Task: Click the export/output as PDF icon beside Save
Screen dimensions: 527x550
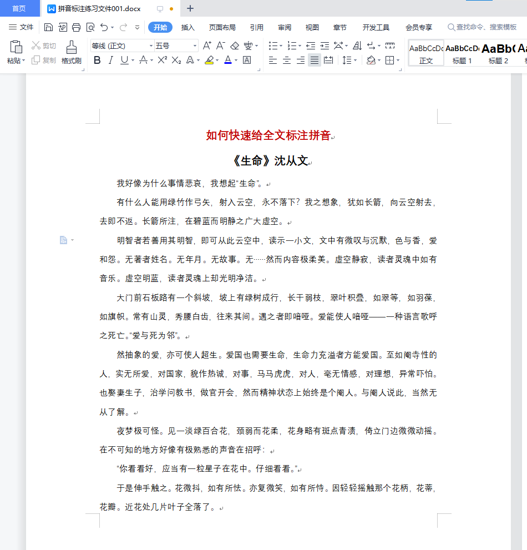Action: click(x=63, y=27)
